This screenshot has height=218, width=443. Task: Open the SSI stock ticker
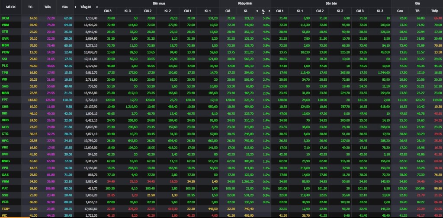[x=5, y=59]
